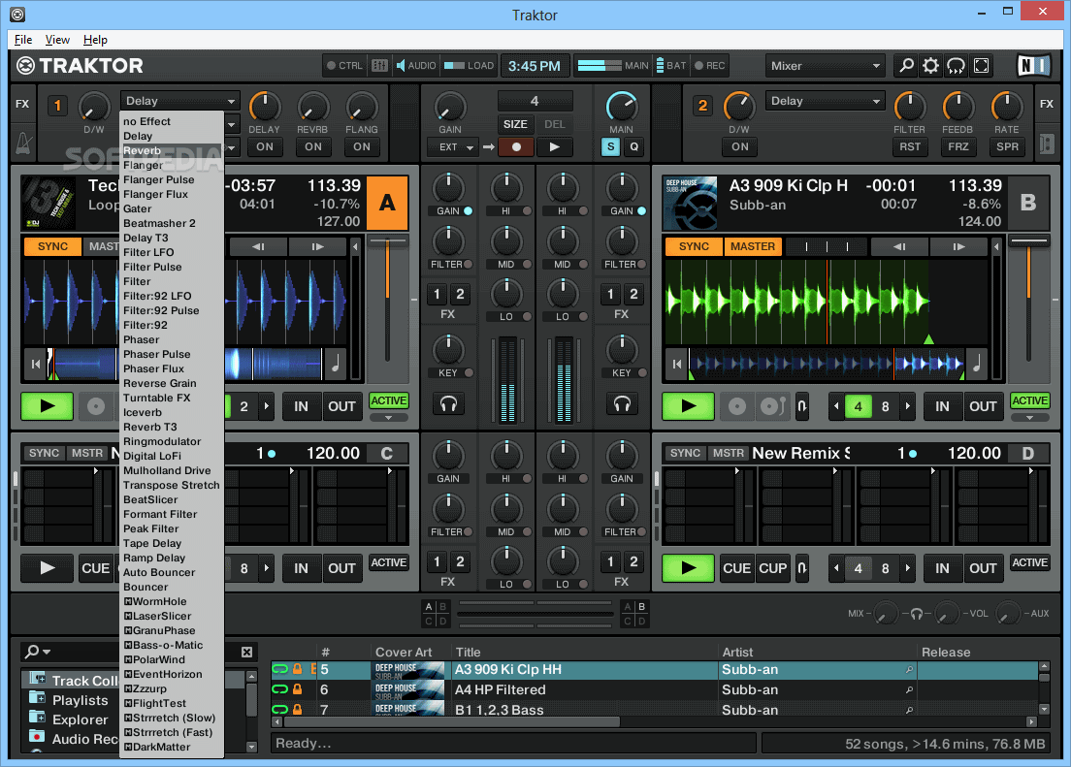This screenshot has width=1071, height=767.
Task: Activate the fullscreen icon in the top toolbar
Action: (x=980, y=65)
